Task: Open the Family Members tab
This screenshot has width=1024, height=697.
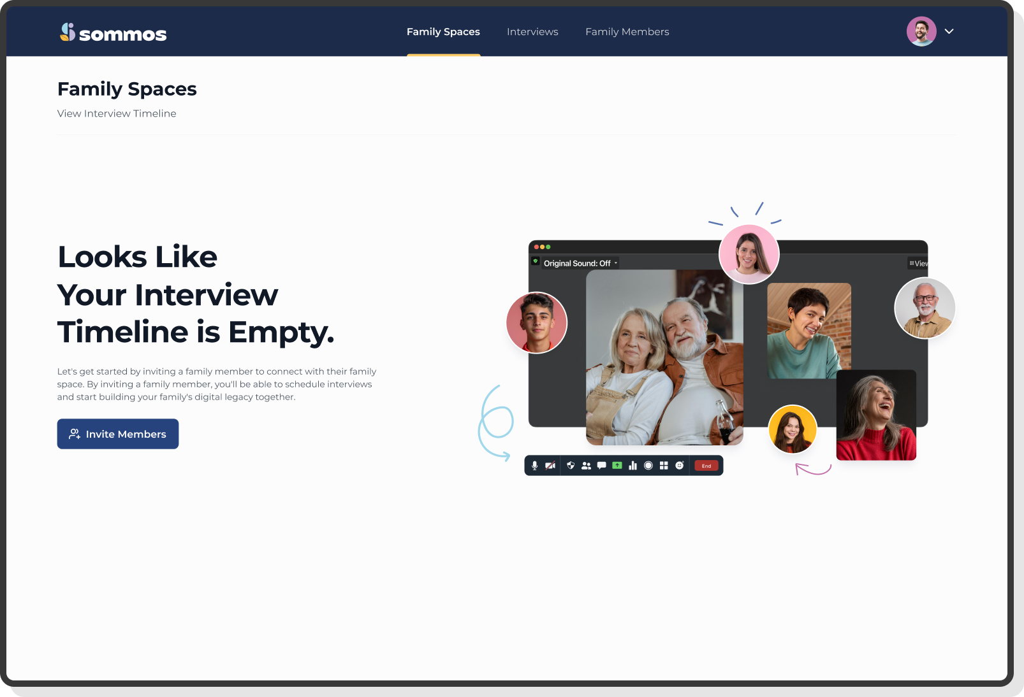Action: click(627, 32)
